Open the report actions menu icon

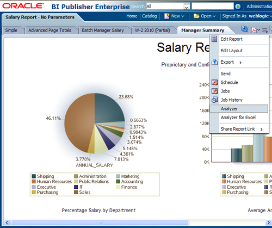(265, 30)
